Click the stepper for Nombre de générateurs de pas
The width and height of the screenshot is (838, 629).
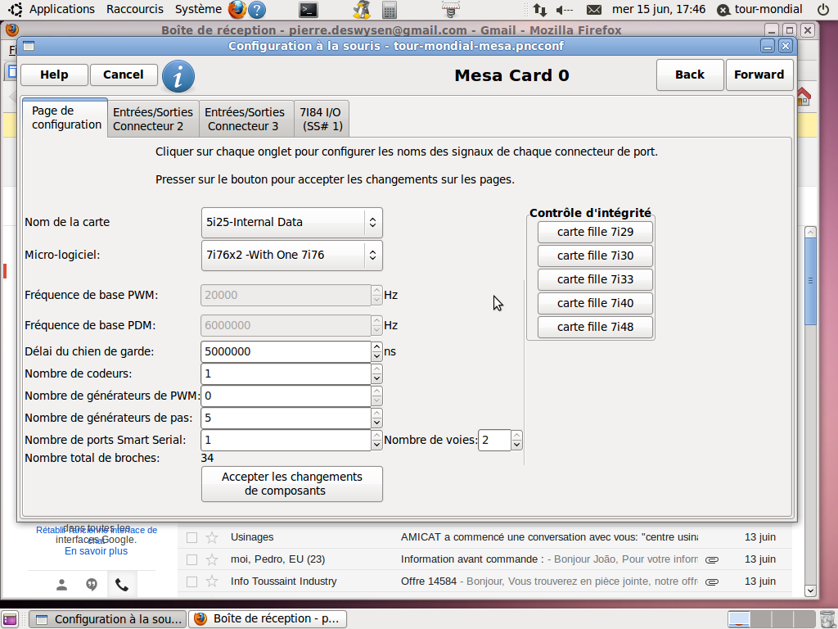[376, 418]
